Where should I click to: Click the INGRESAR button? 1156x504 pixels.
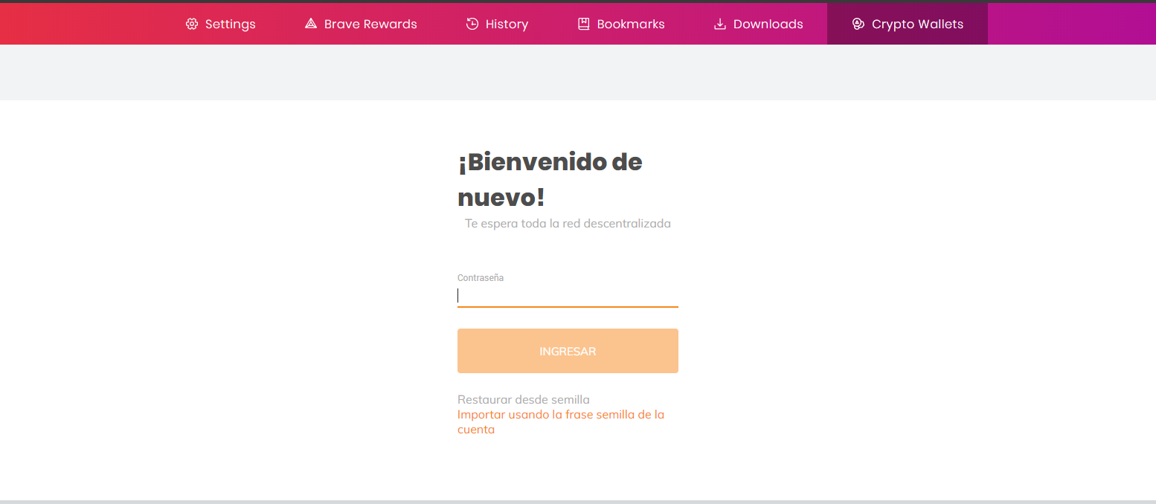pos(568,351)
